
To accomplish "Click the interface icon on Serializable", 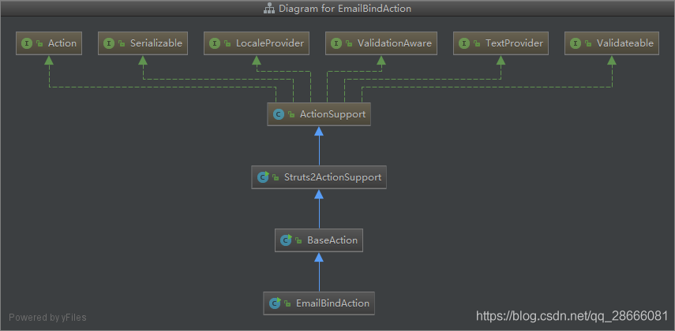I will (x=109, y=43).
